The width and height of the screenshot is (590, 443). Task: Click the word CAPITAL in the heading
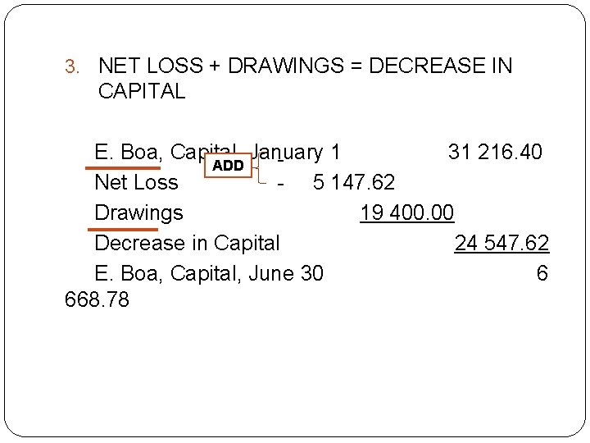(x=142, y=90)
